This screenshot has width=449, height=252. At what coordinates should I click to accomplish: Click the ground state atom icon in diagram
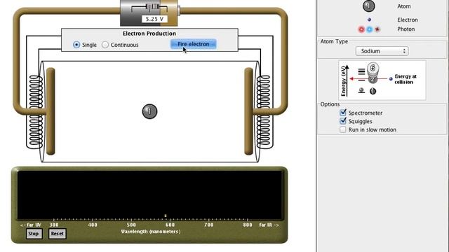click(x=373, y=91)
